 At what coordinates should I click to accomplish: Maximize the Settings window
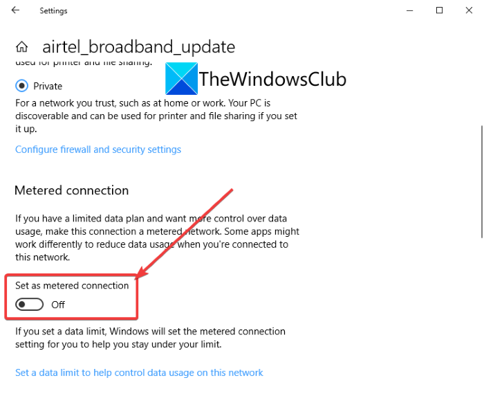coord(439,10)
